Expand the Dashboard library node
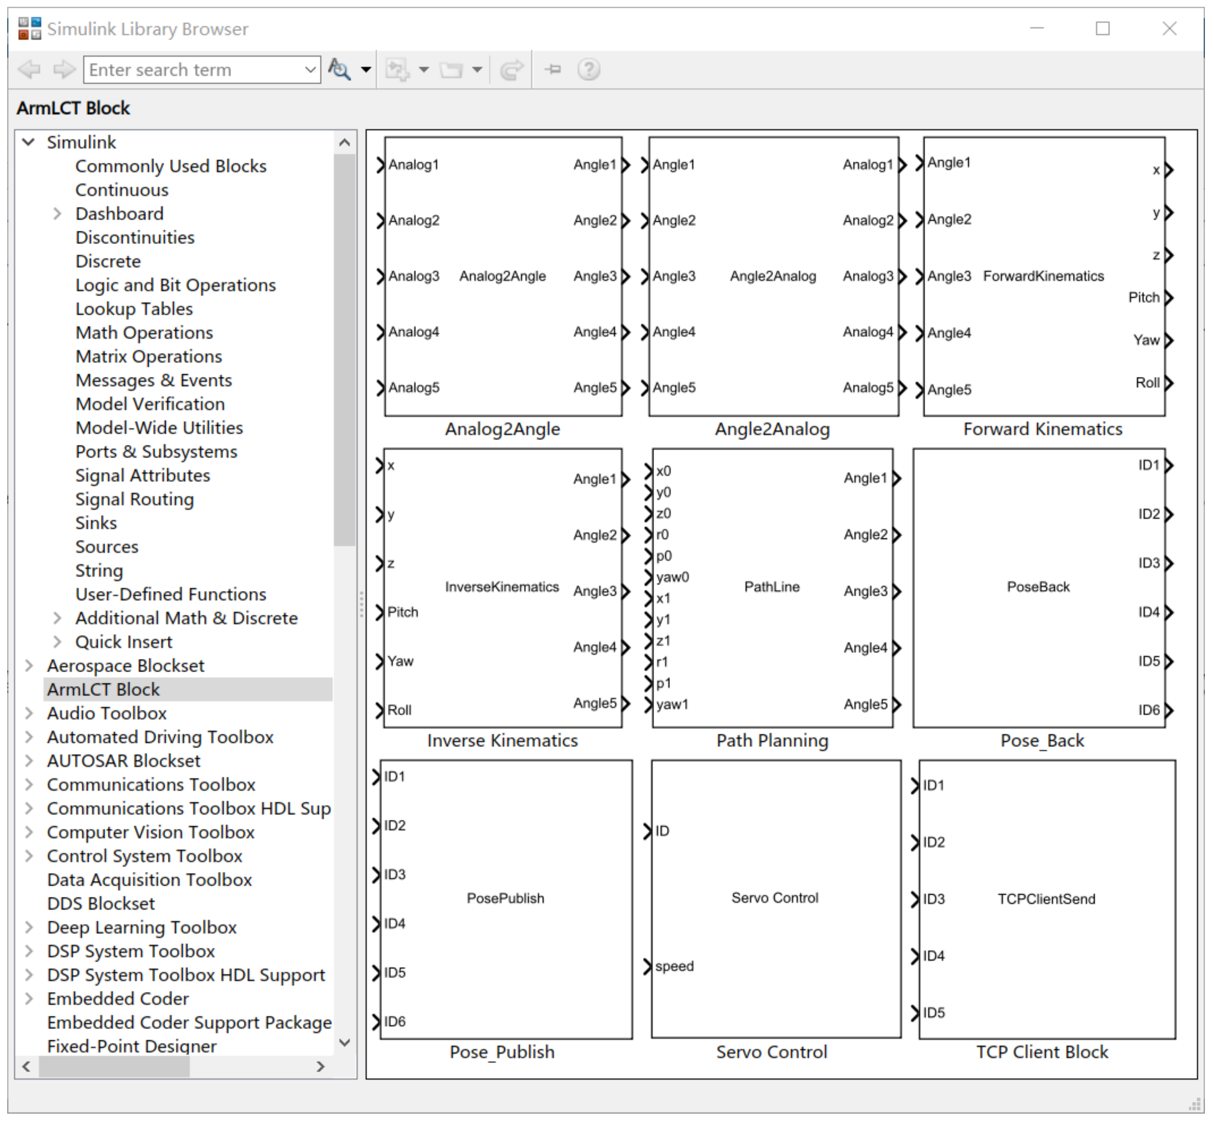The height and width of the screenshot is (1125, 1214). click(57, 214)
